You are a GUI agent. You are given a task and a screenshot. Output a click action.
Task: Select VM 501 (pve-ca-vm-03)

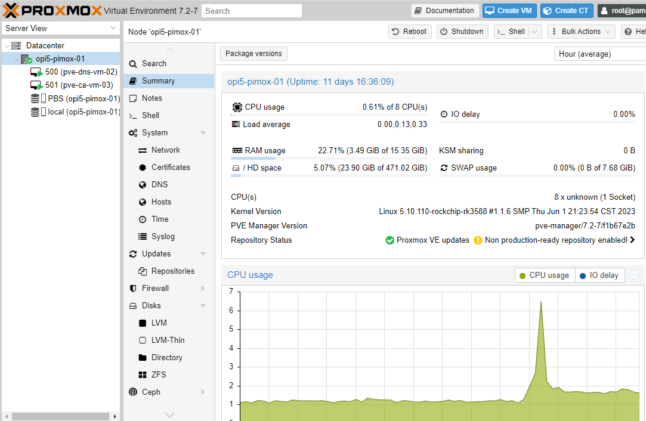coord(79,85)
